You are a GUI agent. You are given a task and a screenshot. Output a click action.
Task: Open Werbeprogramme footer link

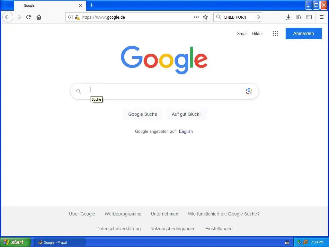123,214
